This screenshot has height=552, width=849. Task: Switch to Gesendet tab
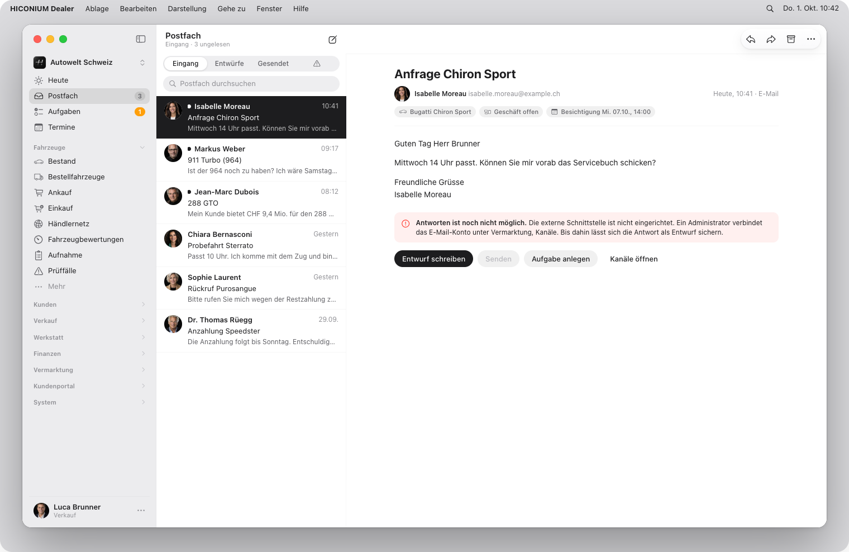click(273, 64)
